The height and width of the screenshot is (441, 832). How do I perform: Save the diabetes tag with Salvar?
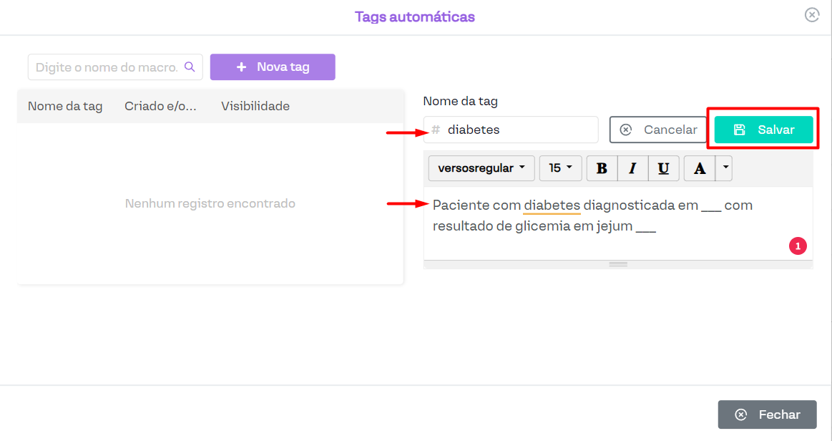click(x=763, y=130)
